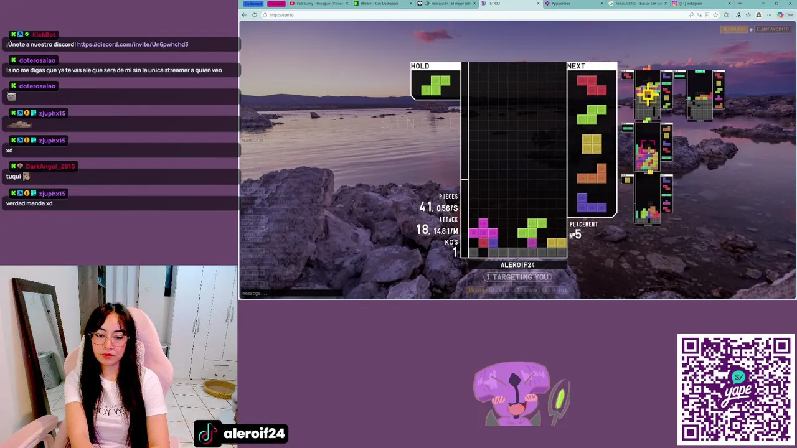Click the ALEROIF24 player name below board
The width and height of the screenshot is (797, 448).
(517, 265)
